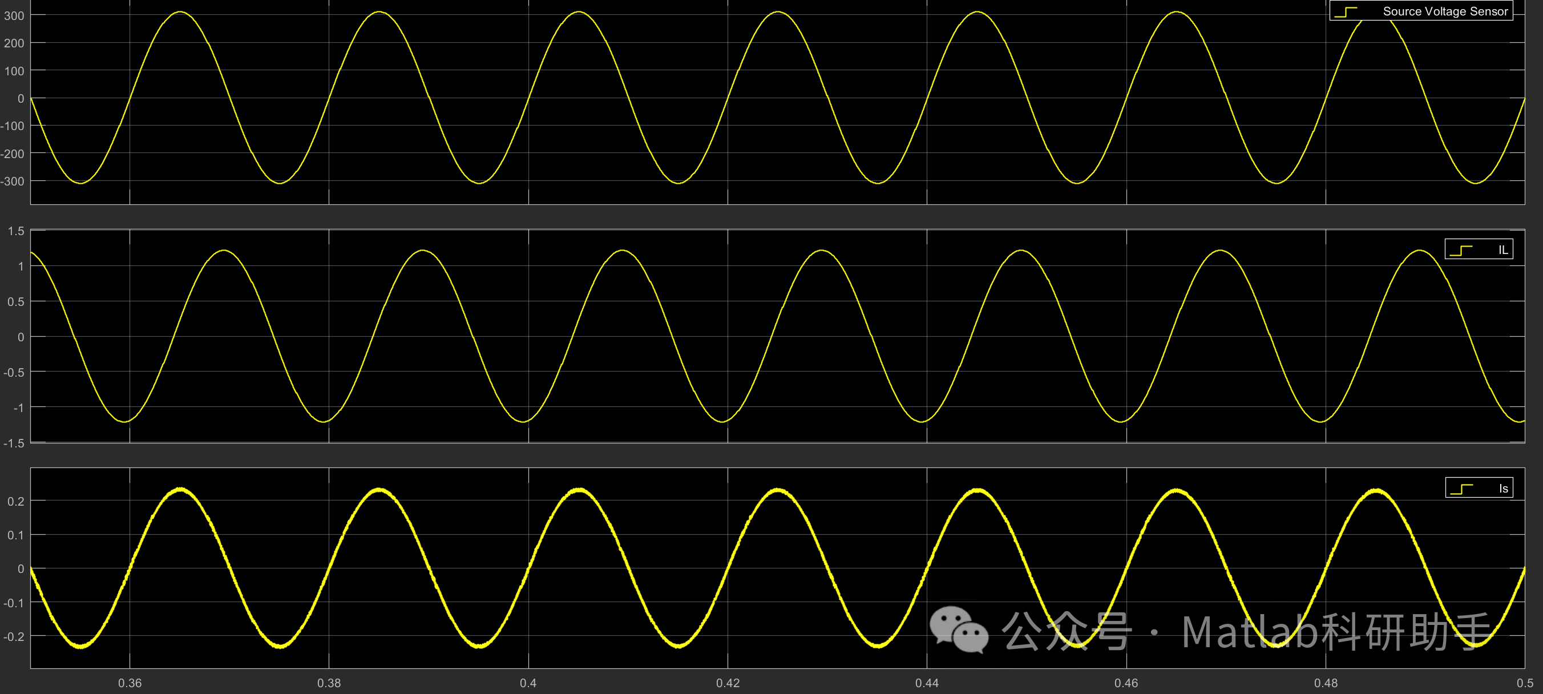Toggle Source Voltage Sensor legend entry
The width and height of the screenshot is (1543, 694).
(1444, 11)
